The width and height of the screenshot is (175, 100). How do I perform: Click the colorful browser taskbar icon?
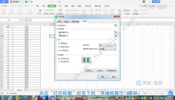tap(36, 98)
